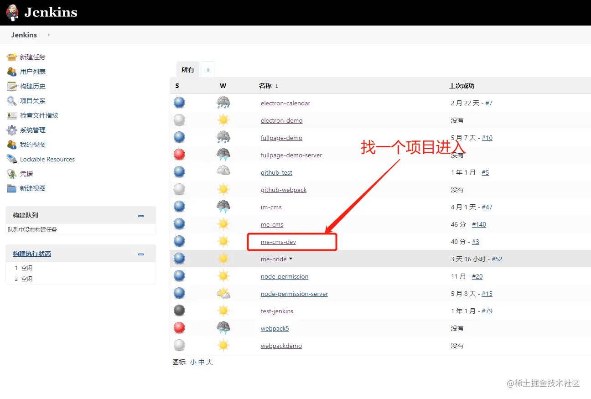Expand the Jenkins breadcrumb arrow
The width and height of the screenshot is (591, 399).
(48, 35)
